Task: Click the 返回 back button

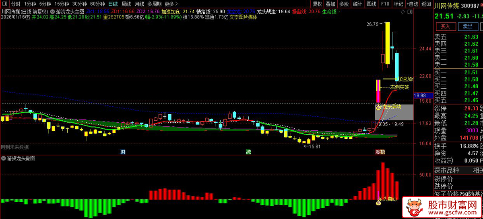Action: 426,4
